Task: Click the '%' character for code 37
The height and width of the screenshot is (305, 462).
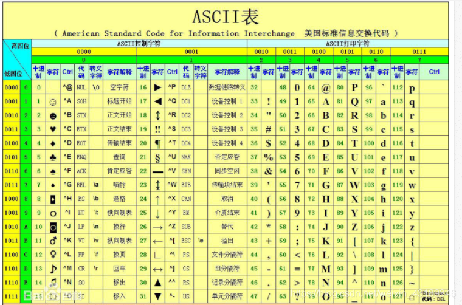Action: [x=269, y=157]
